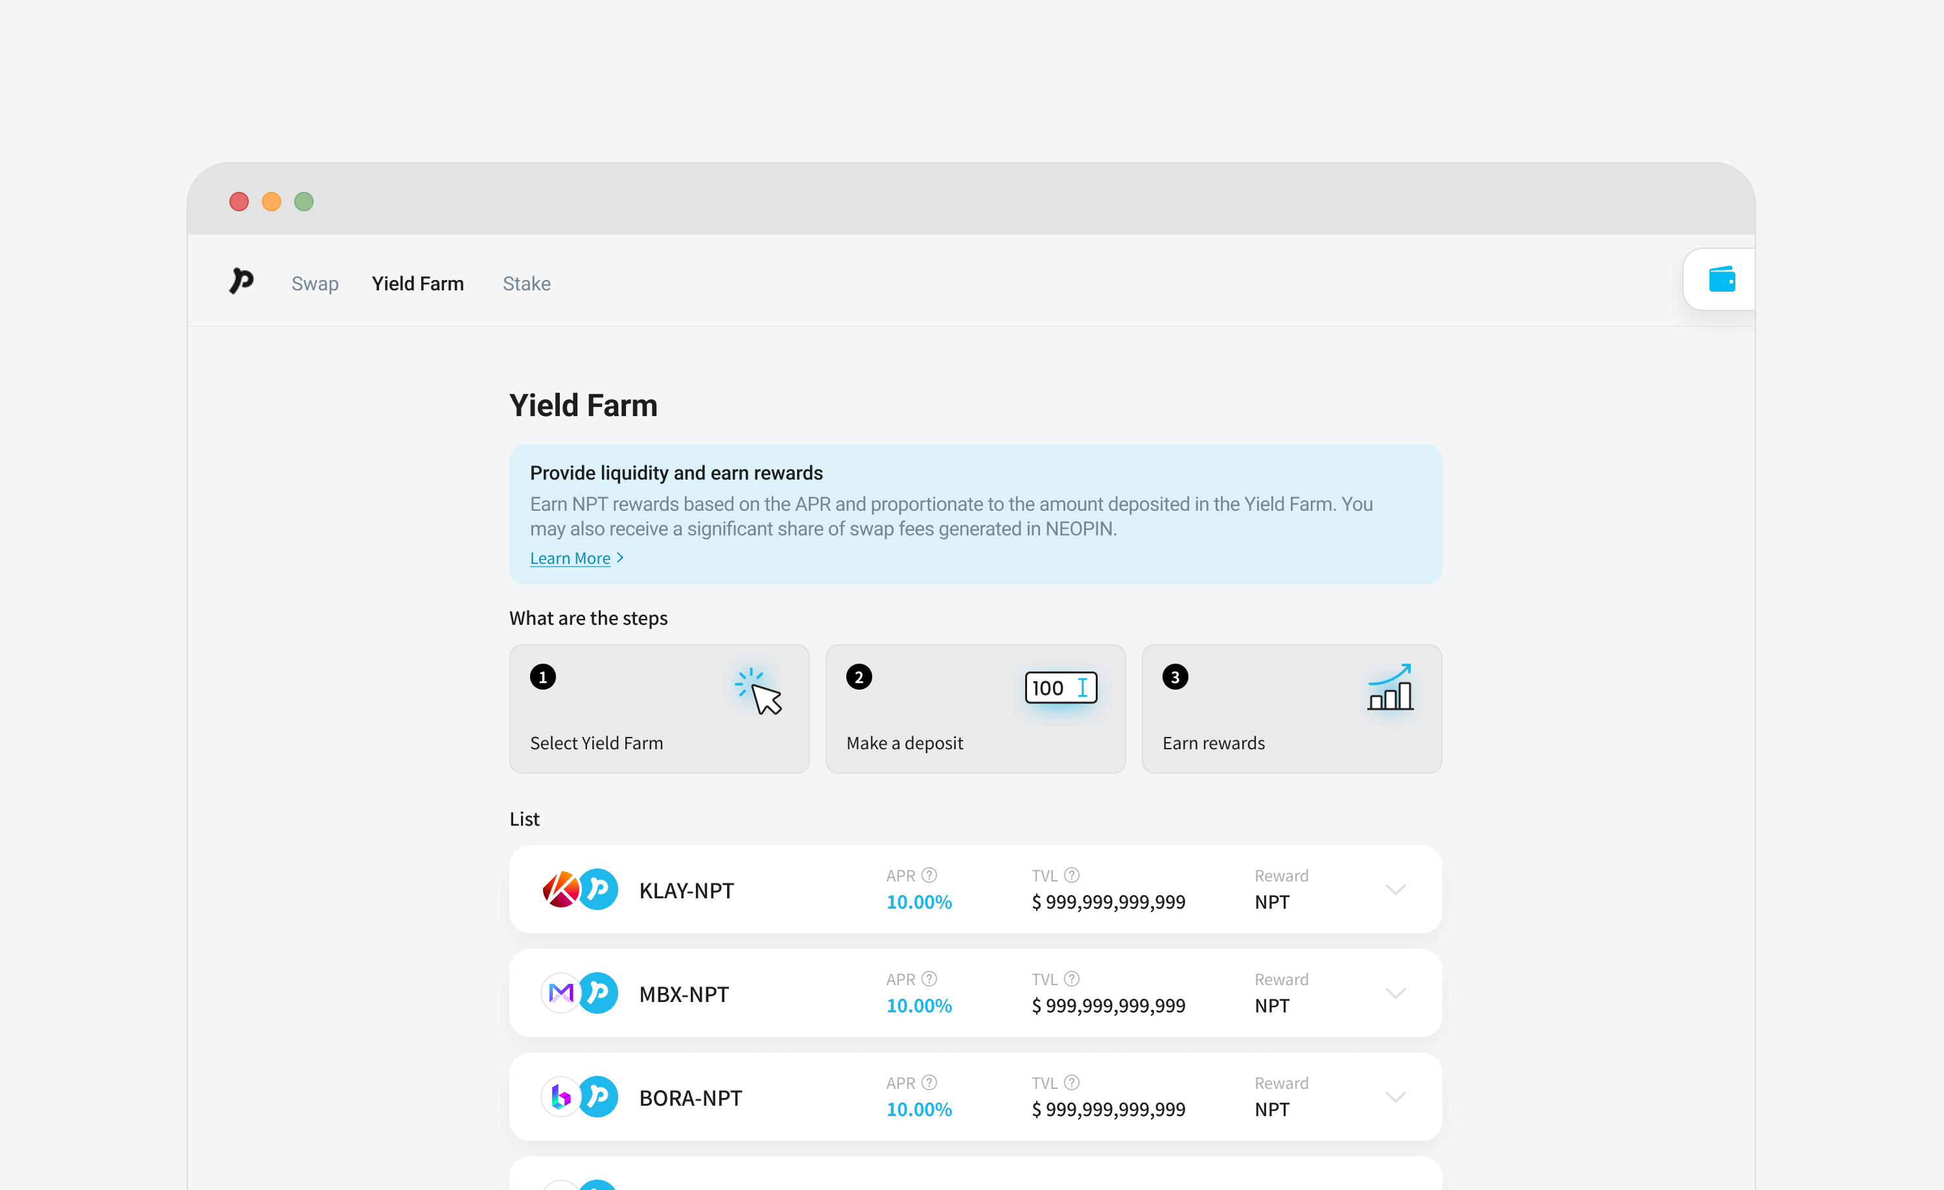
Task: Open APR help icon in KLAY-NPT row
Action: click(929, 875)
